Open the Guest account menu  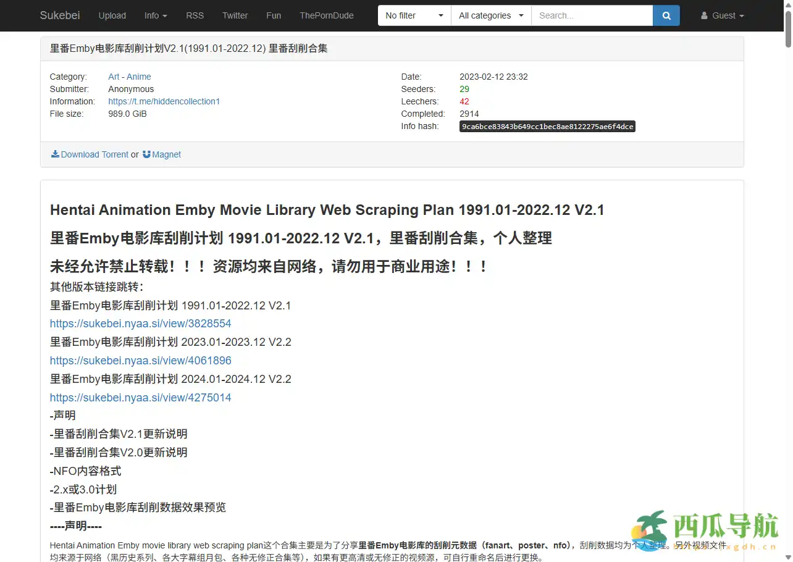(x=721, y=15)
